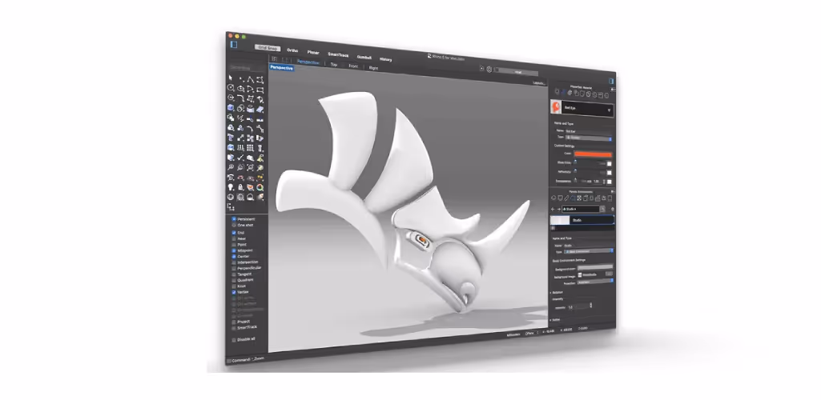This screenshot has width=821, height=400.
Task: Toggle the SmartTrack toolbar button
Action: click(338, 54)
